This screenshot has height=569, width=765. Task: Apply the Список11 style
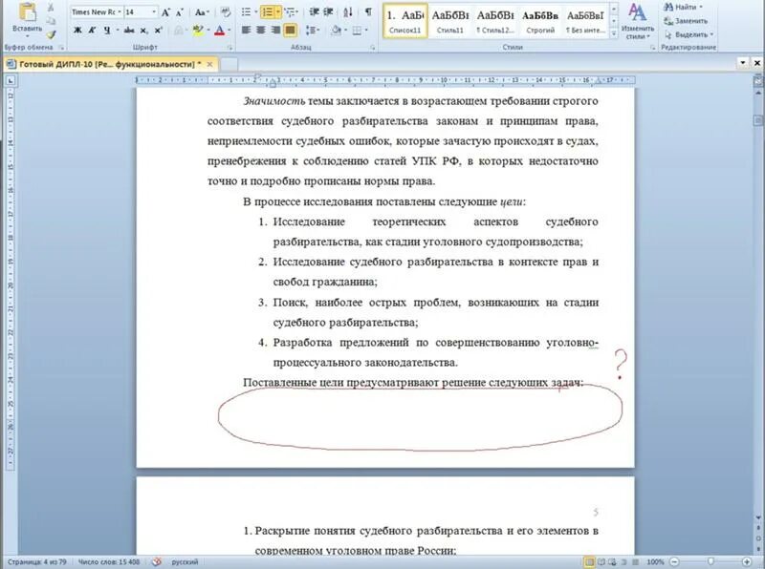pyautogui.click(x=404, y=21)
